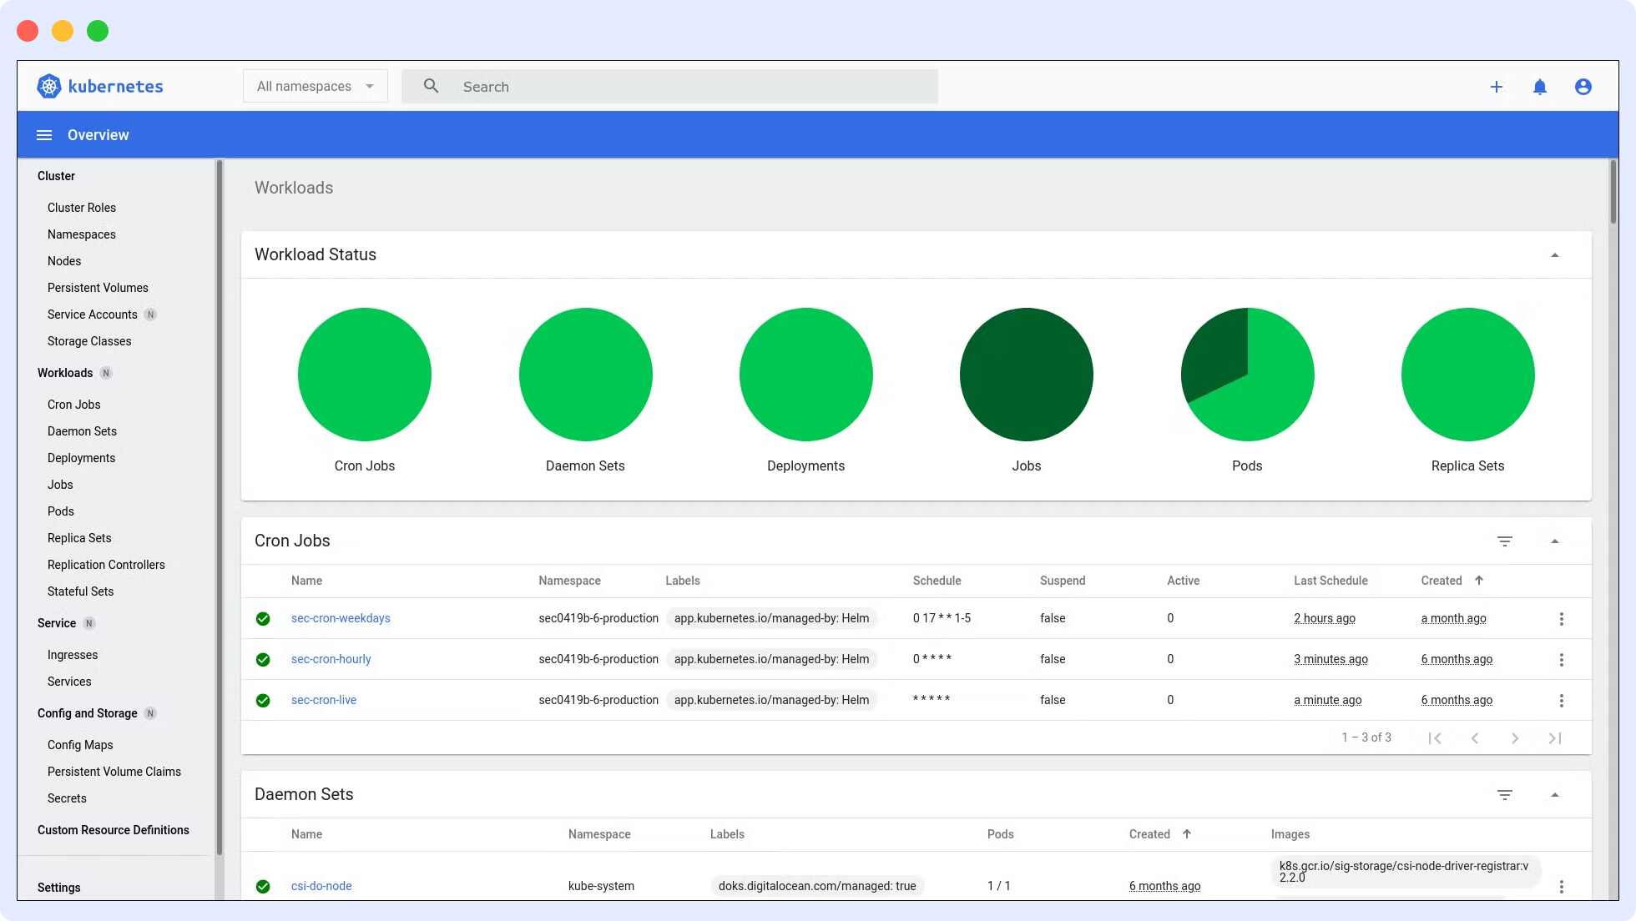Toggle the Created sort arrow in Daemon Sets
Screen dimensions: 1636x921
[x=1186, y=833]
